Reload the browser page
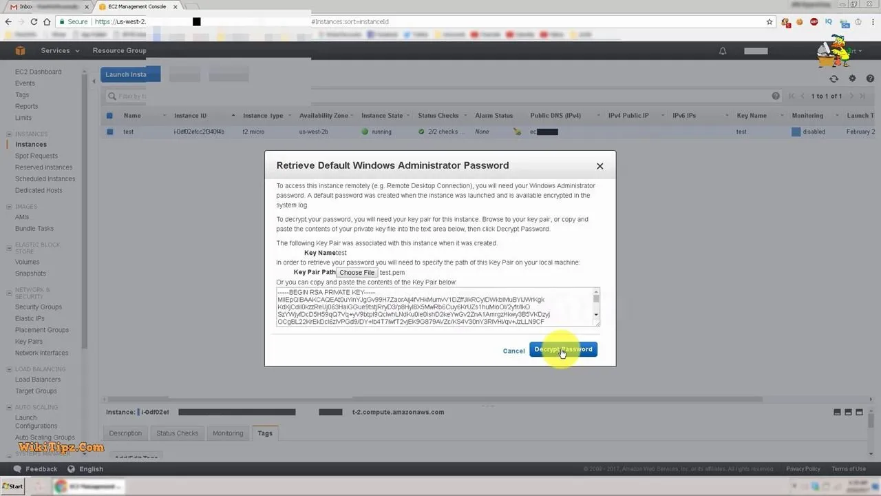The width and height of the screenshot is (881, 496). click(x=34, y=22)
